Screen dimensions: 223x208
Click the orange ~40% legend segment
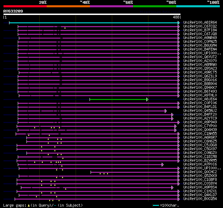click(68, 6)
